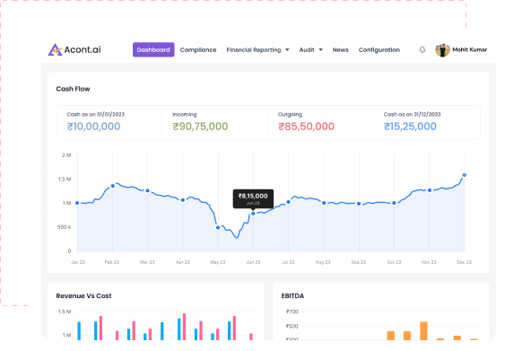Click the Acont.ai logo icon
The image size is (505, 351).
click(x=55, y=49)
